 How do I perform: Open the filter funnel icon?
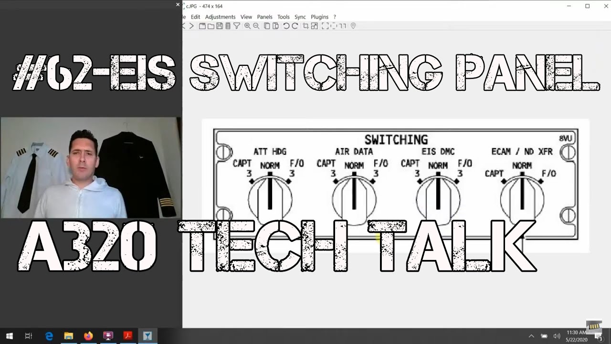point(236,26)
